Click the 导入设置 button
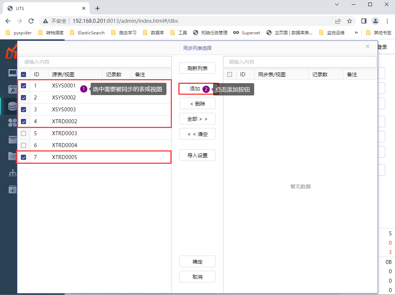Image resolution: width=395 pixels, height=295 pixels. [197, 155]
